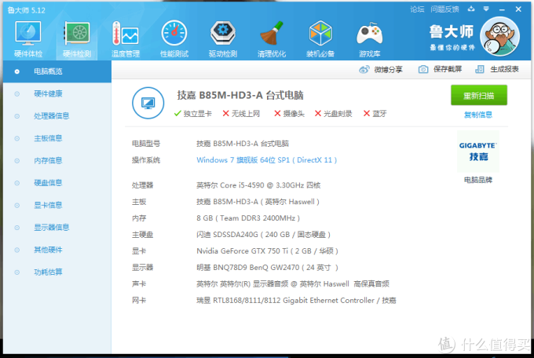
Task: Click 保存截屏 save screenshot text
Action: click(x=448, y=70)
